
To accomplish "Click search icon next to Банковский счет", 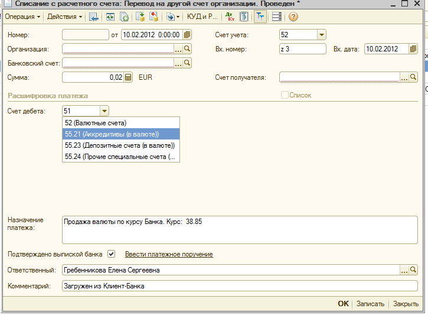I will pos(187,63).
